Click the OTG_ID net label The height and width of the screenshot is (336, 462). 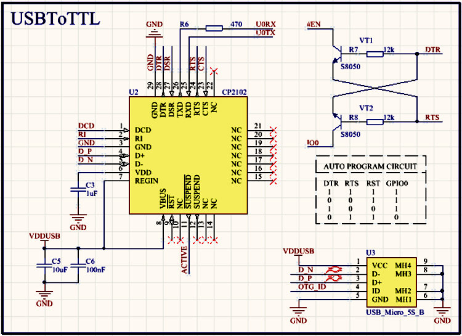(312, 287)
